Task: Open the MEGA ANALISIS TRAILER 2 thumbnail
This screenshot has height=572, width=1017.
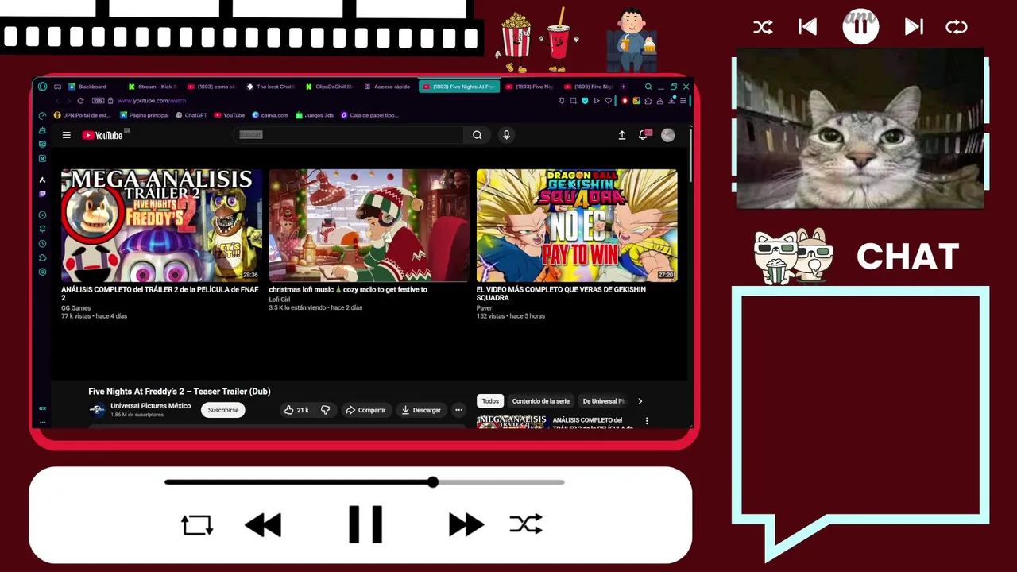Action: [161, 226]
